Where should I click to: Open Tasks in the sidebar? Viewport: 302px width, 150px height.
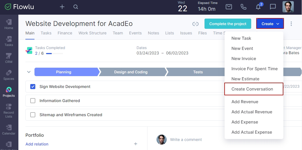(x=9, y=41)
